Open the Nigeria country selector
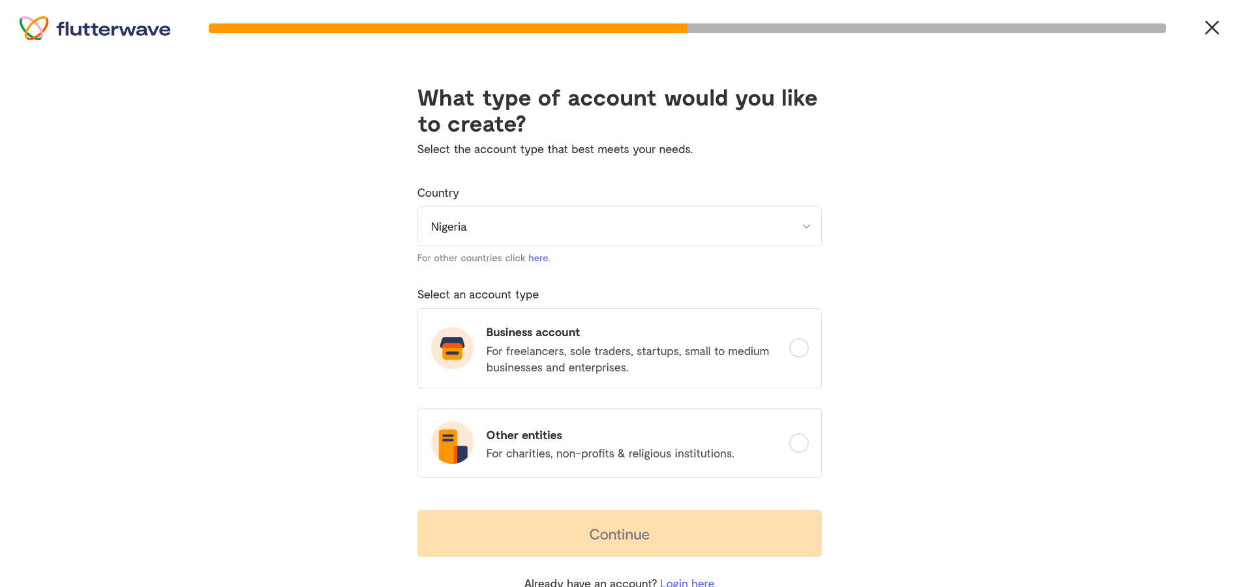This screenshot has width=1238, height=587. (x=619, y=227)
